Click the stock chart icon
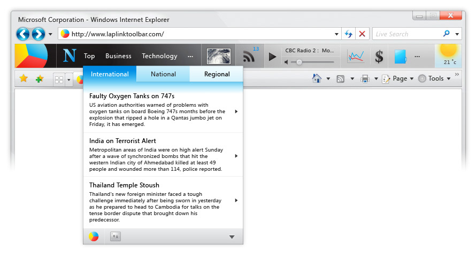This screenshot has width=476, height=261. coord(356,56)
